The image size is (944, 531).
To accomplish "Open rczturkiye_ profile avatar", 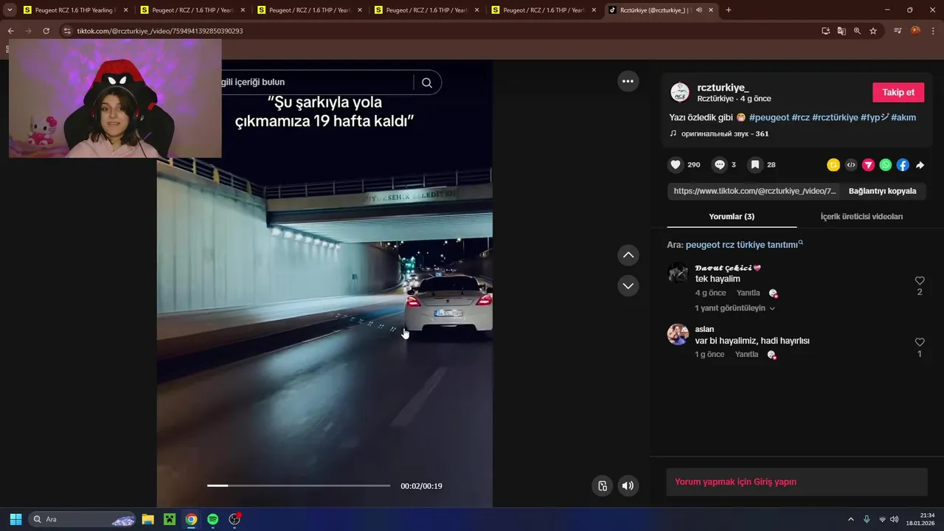I will [x=679, y=92].
